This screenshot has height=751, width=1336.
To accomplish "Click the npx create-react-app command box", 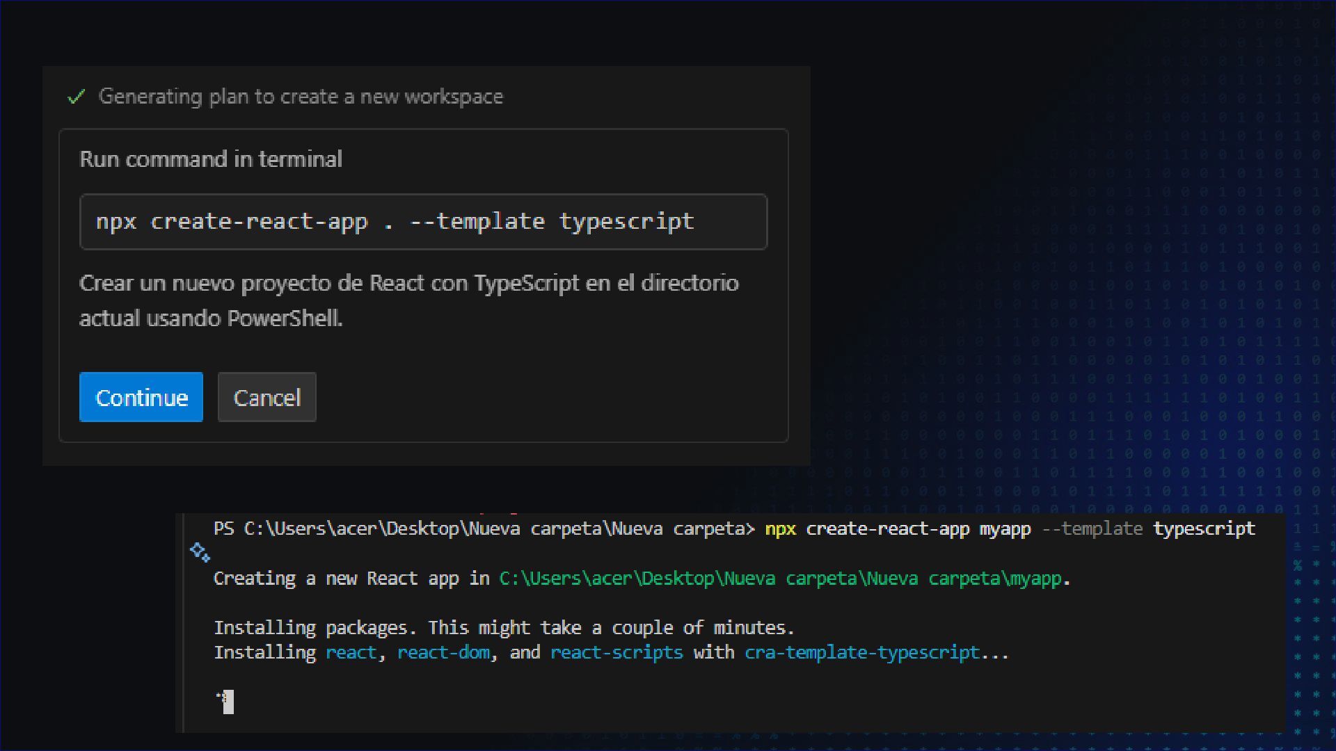I will [x=423, y=222].
